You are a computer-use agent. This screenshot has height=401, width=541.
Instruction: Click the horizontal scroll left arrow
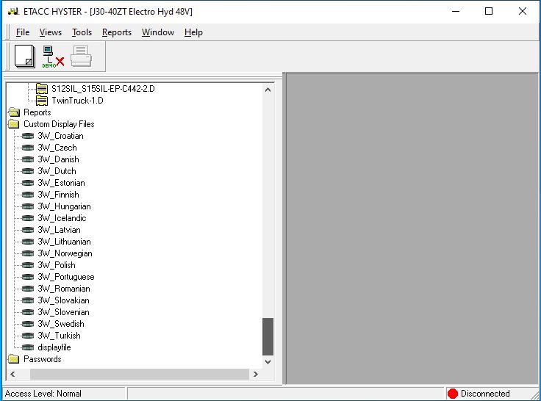click(12, 374)
